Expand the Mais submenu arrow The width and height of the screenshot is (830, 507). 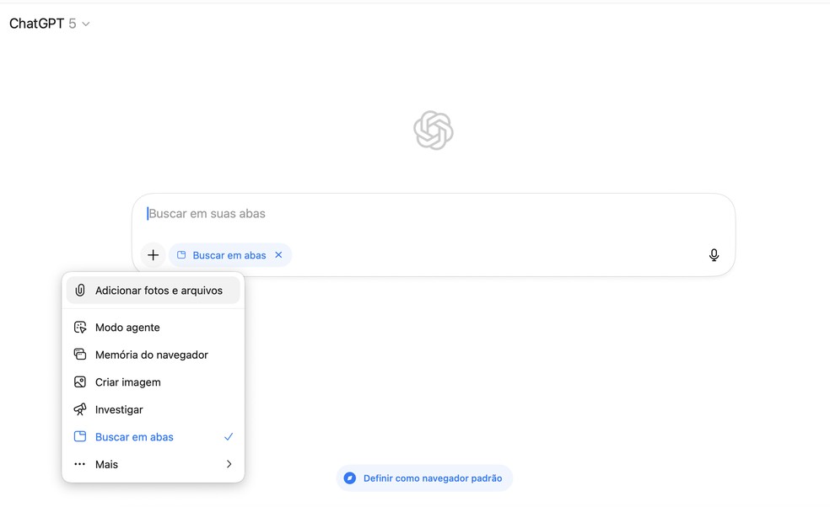click(229, 464)
